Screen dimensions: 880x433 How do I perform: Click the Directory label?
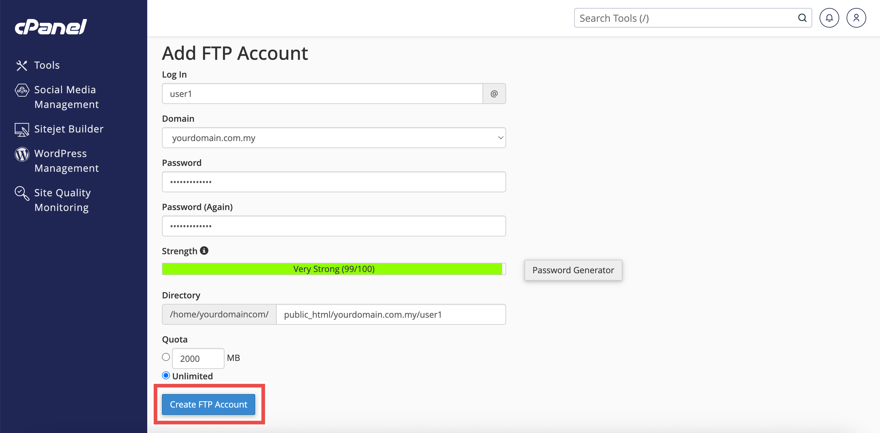click(181, 296)
